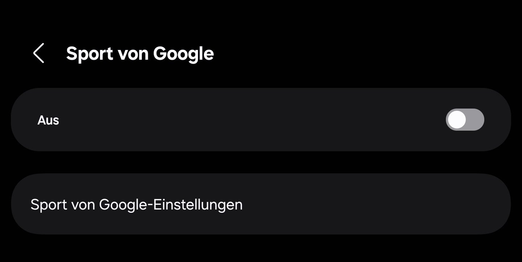Click the gray track of the off switch
This screenshot has width=522, height=262.
[476, 119]
